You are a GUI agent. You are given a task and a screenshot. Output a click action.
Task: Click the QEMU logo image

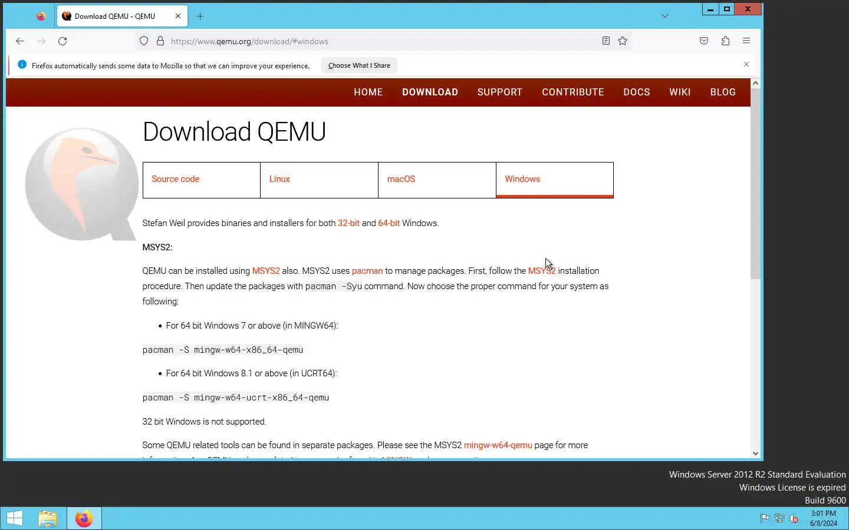pos(82,184)
